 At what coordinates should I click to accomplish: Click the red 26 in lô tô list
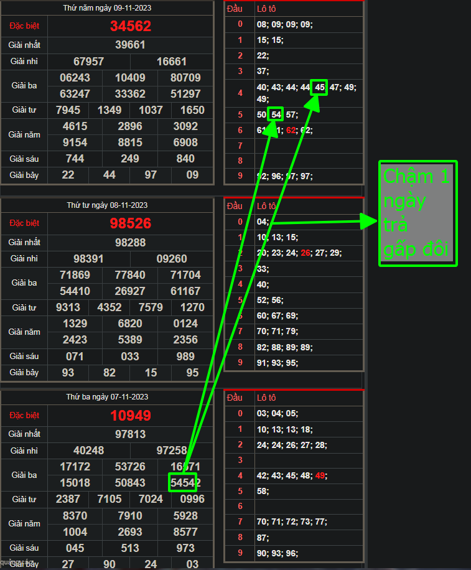pos(305,253)
